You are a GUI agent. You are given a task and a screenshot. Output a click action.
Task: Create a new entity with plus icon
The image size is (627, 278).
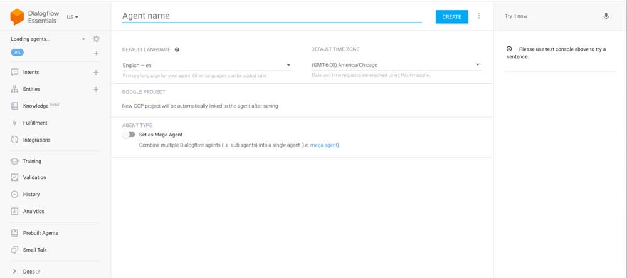point(96,89)
